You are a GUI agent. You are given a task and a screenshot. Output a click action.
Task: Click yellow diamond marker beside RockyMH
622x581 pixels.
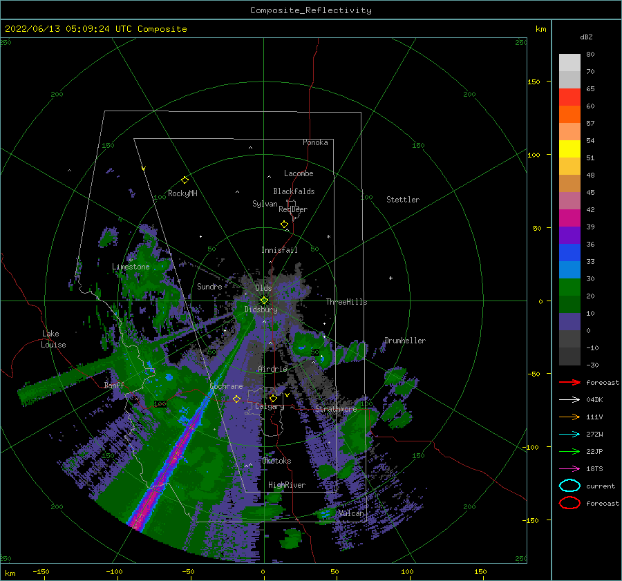(185, 180)
